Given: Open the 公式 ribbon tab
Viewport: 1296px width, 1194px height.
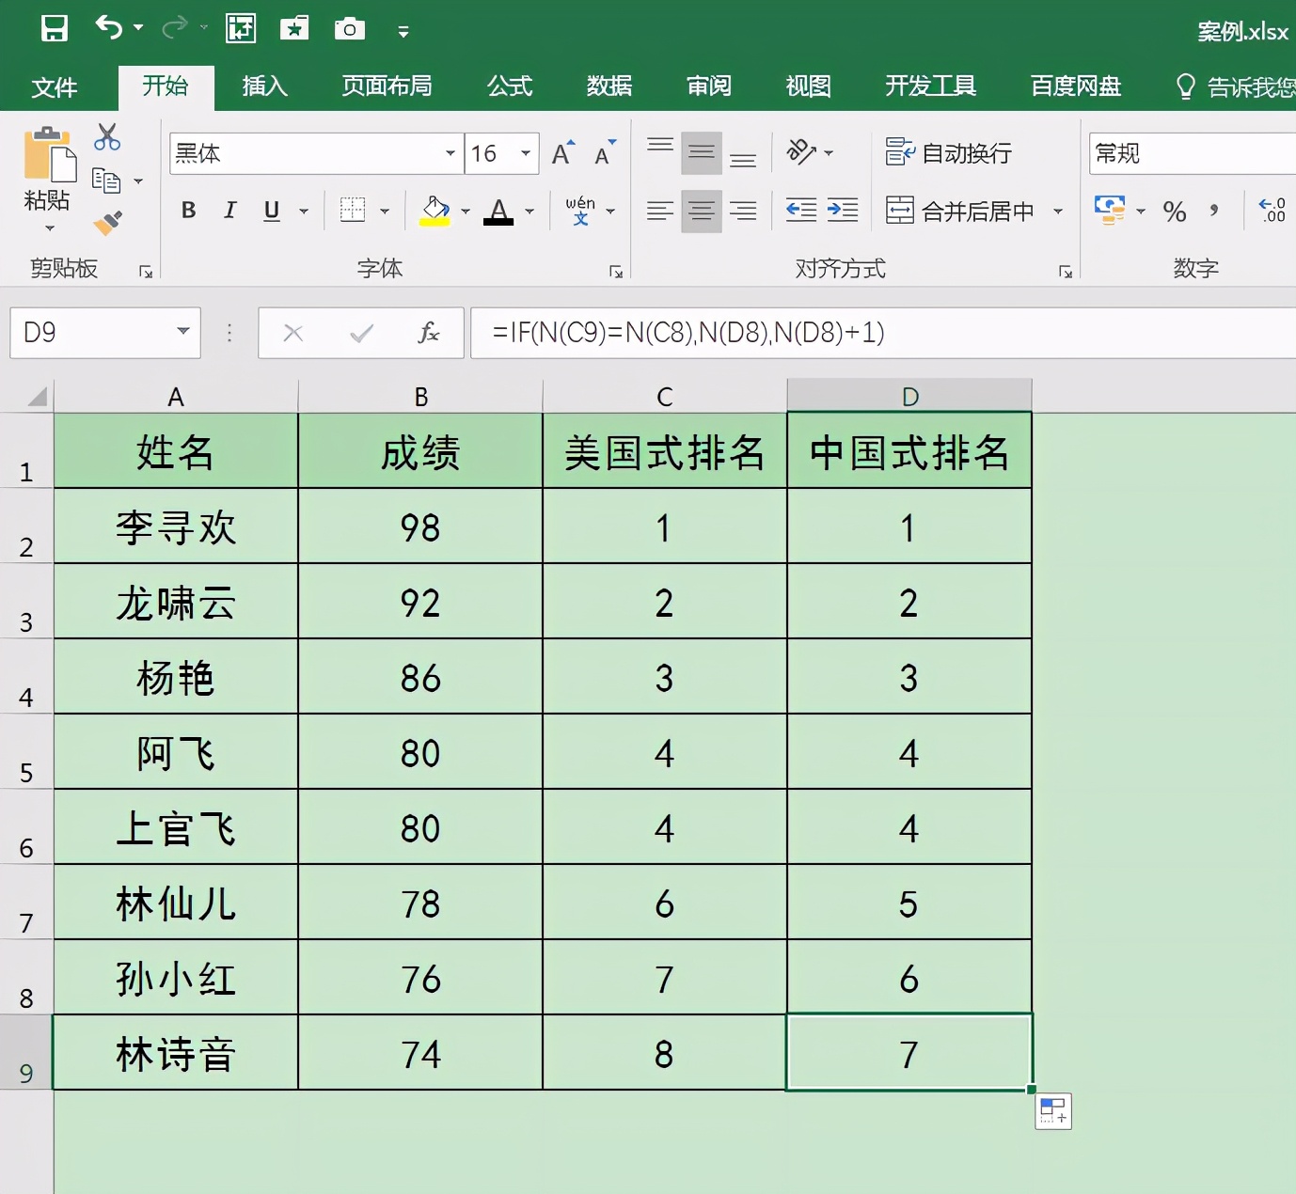Looking at the screenshot, I should point(510,86).
